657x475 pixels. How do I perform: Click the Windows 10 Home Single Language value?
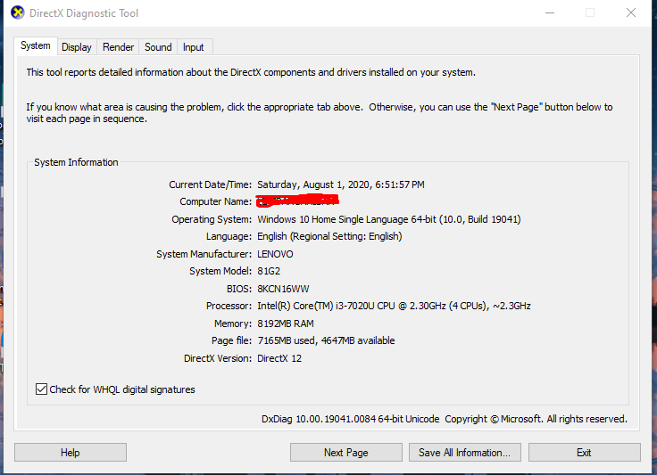(x=389, y=219)
